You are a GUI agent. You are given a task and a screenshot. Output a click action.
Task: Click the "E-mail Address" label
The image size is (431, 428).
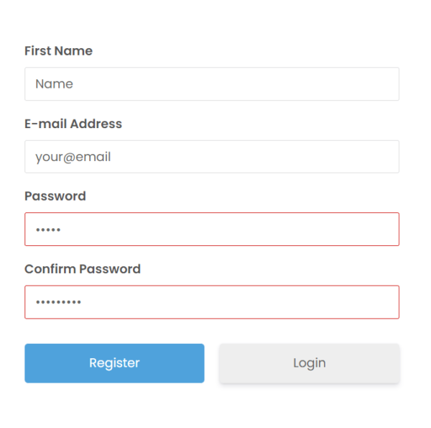coord(73,124)
